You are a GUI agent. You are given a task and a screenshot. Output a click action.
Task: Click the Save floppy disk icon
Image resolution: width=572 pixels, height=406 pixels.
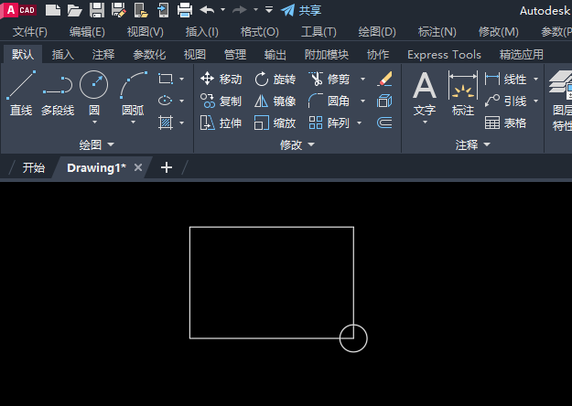[x=97, y=10]
